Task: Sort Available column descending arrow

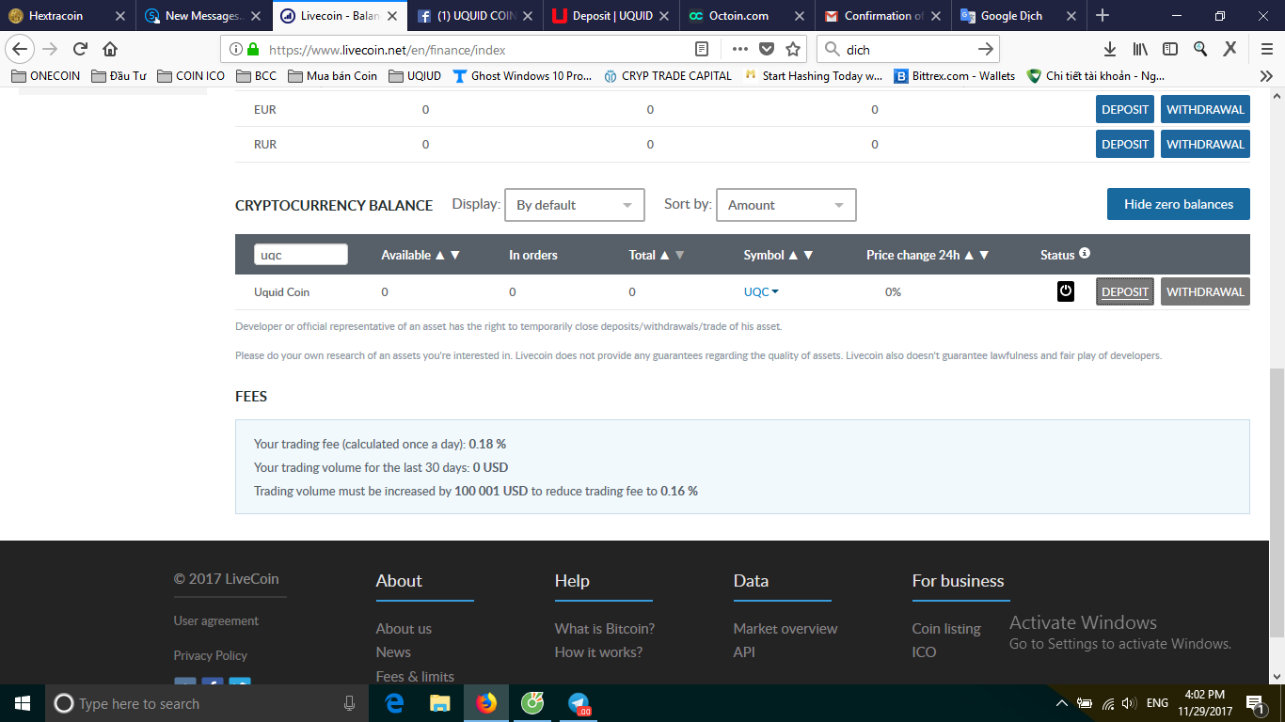Action: pos(455,255)
